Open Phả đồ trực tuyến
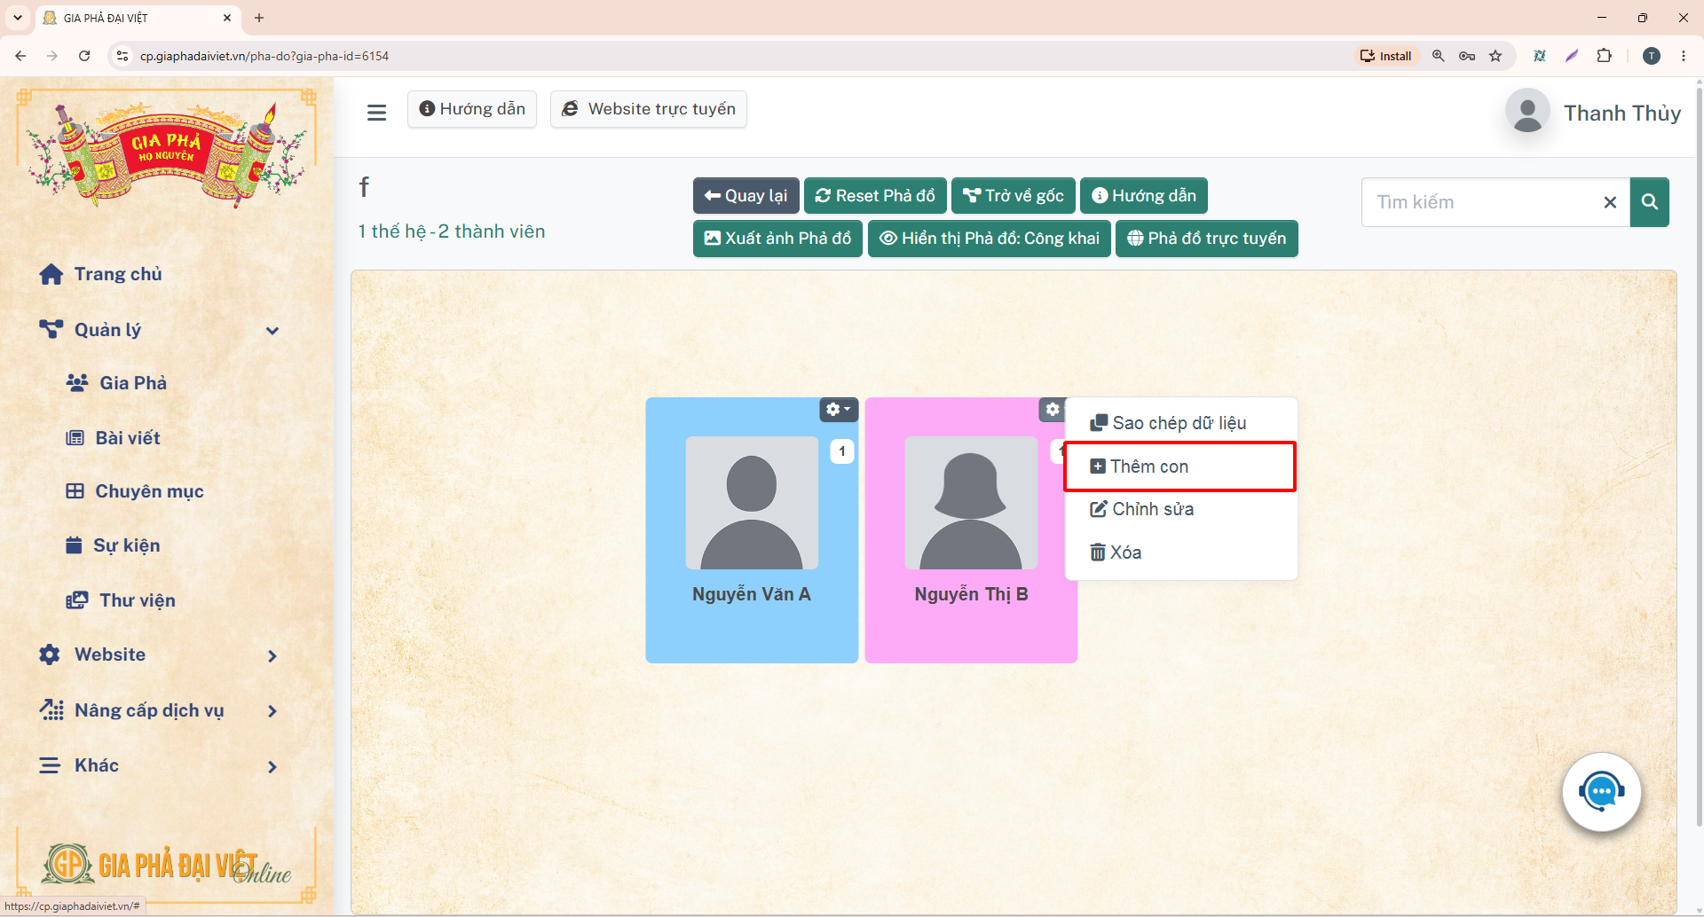The width and height of the screenshot is (1704, 917). (x=1206, y=239)
